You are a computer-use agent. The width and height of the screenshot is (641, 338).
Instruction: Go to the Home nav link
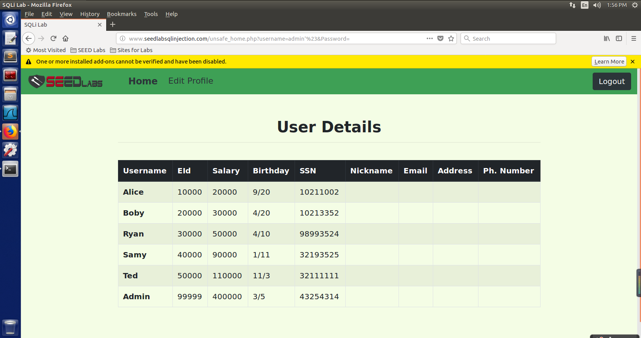pos(143,81)
